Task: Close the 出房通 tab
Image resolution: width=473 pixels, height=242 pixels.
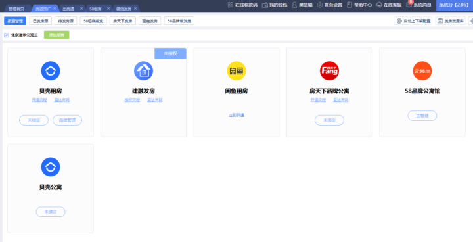Action: click(x=81, y=9)
